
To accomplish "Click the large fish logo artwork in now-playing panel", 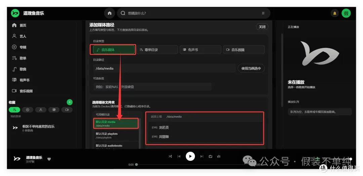I will (320, 53).
